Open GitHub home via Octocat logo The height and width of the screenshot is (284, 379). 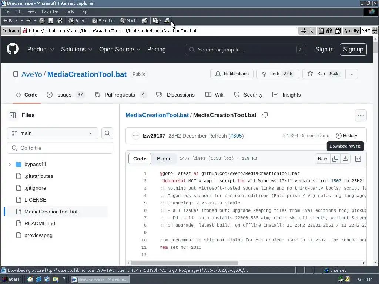pos(13,49)
